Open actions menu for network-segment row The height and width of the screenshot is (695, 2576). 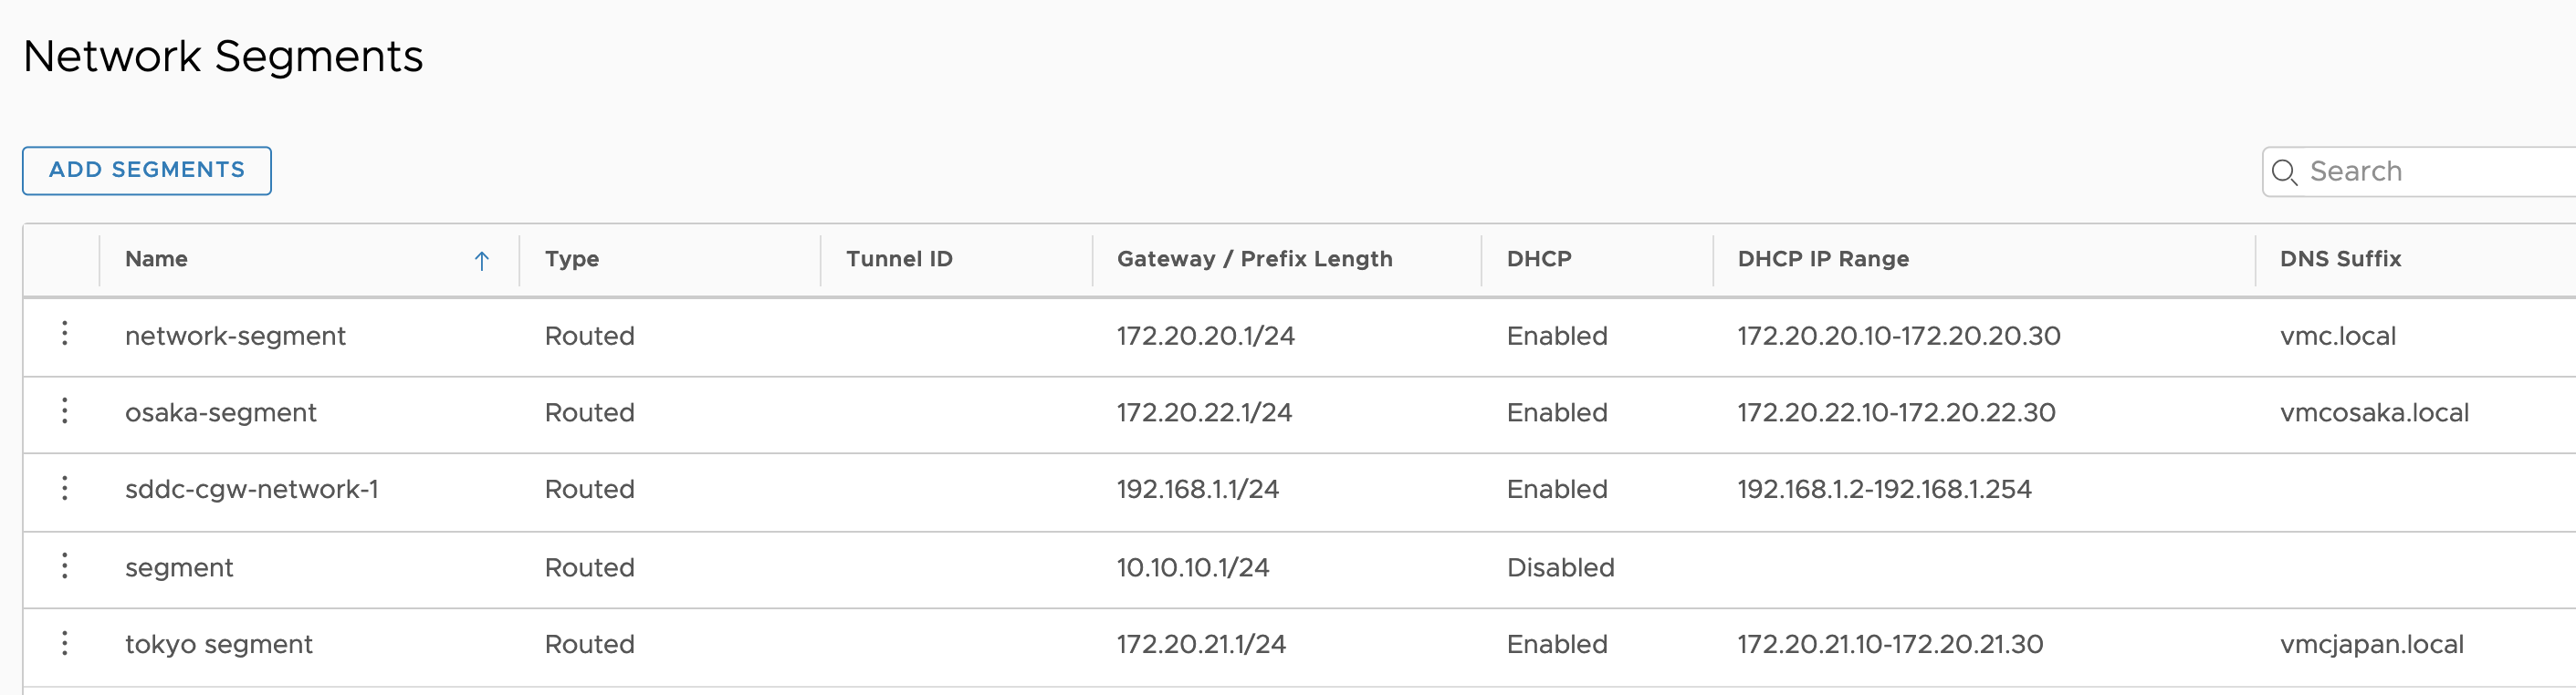pyautogui.click(x=65, y=334)
